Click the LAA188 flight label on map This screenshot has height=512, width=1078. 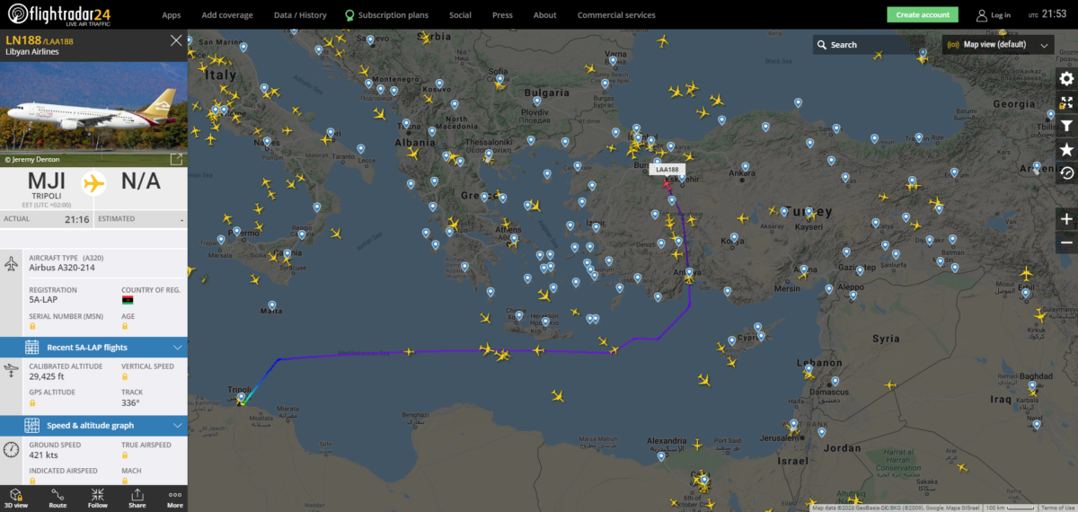(668, 169)
